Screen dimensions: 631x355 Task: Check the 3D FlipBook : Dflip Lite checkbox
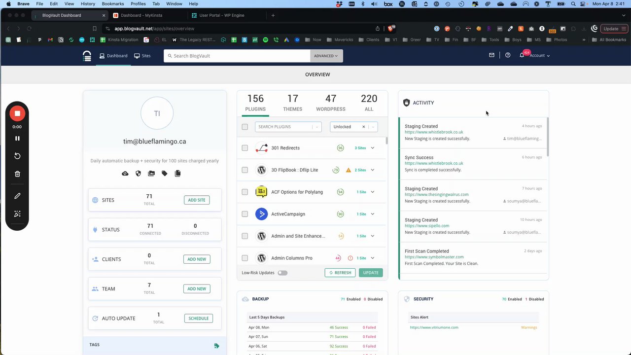click(x=245, y=170)
